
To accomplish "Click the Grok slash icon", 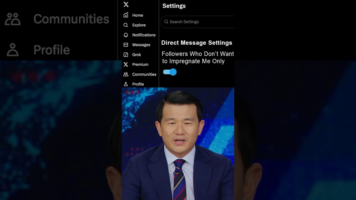I will coord(126,54).
